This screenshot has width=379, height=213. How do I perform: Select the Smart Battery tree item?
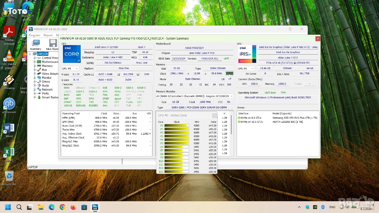pyautogui.click(x=50, y=97)
